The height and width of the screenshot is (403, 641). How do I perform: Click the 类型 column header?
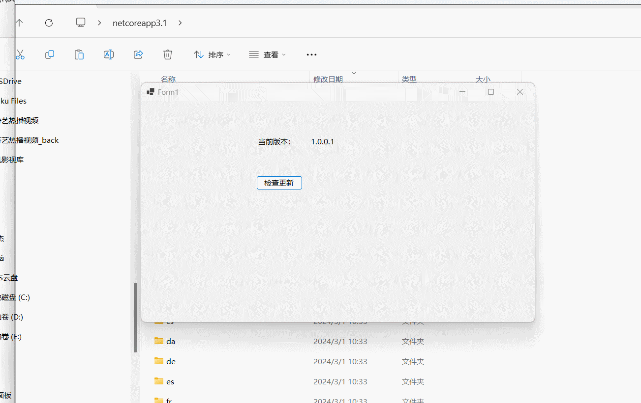409,79
